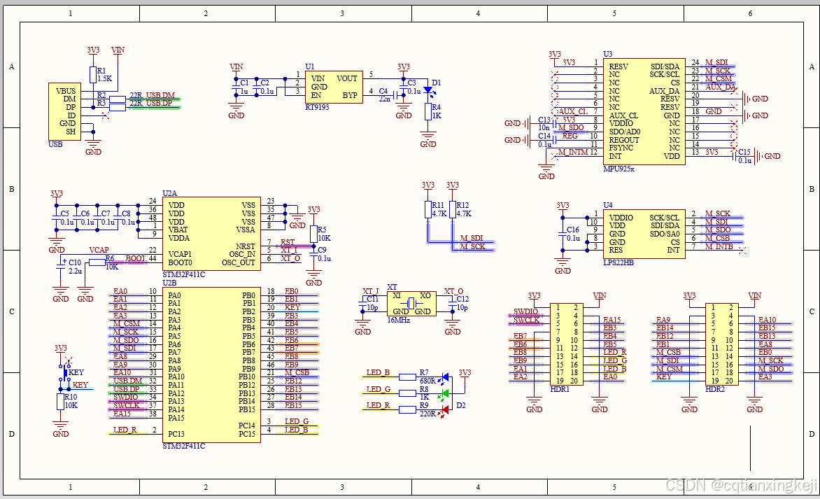This screenshot has height=499, width=820.
Task: Click the LPS22HB part name label
Action: [618, 262]
